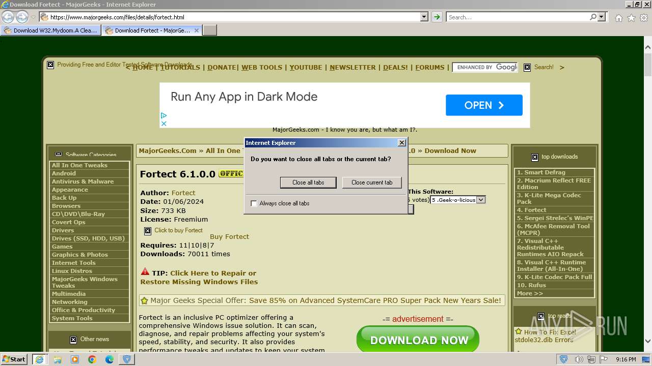Click broken image icon beside Click to buy Fortect
The height and width of the screenshot is (366, 652).
(x=148, y=231)
